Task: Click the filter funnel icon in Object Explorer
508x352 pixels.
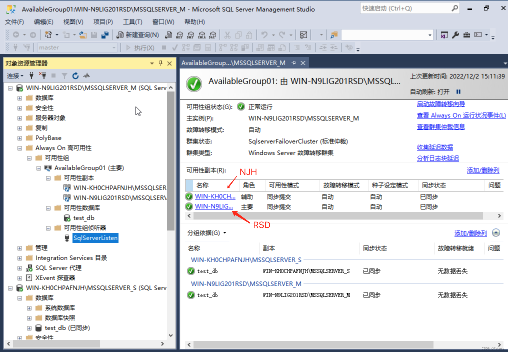Action: pyautogui.click(x=64, y=75)
